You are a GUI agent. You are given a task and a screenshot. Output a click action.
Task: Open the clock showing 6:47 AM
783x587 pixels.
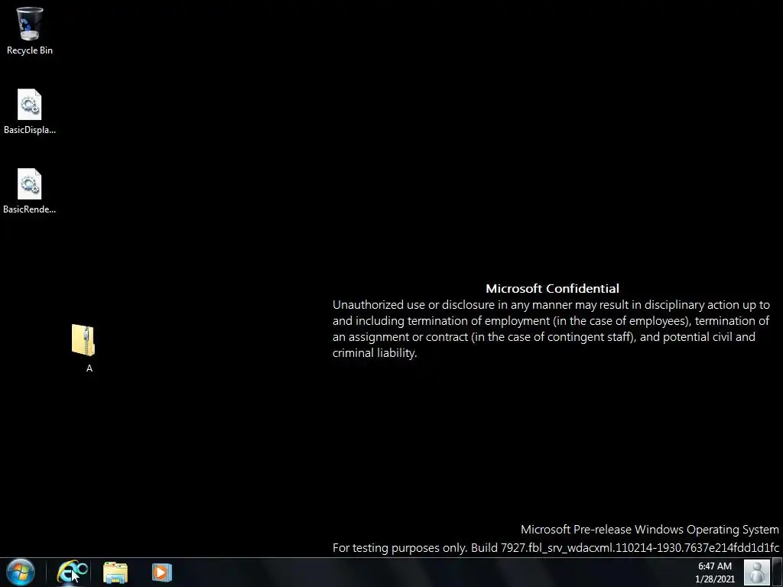(x=715, y=572)
